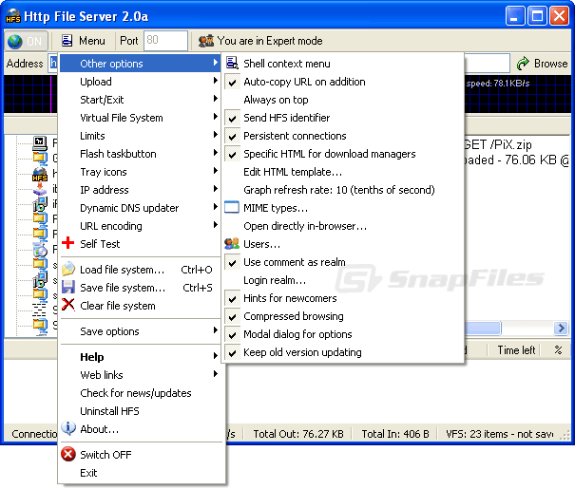This screenshot has width=575, height=489.
Task: Toggle Modal dialog for options
Action: (343, 334)
